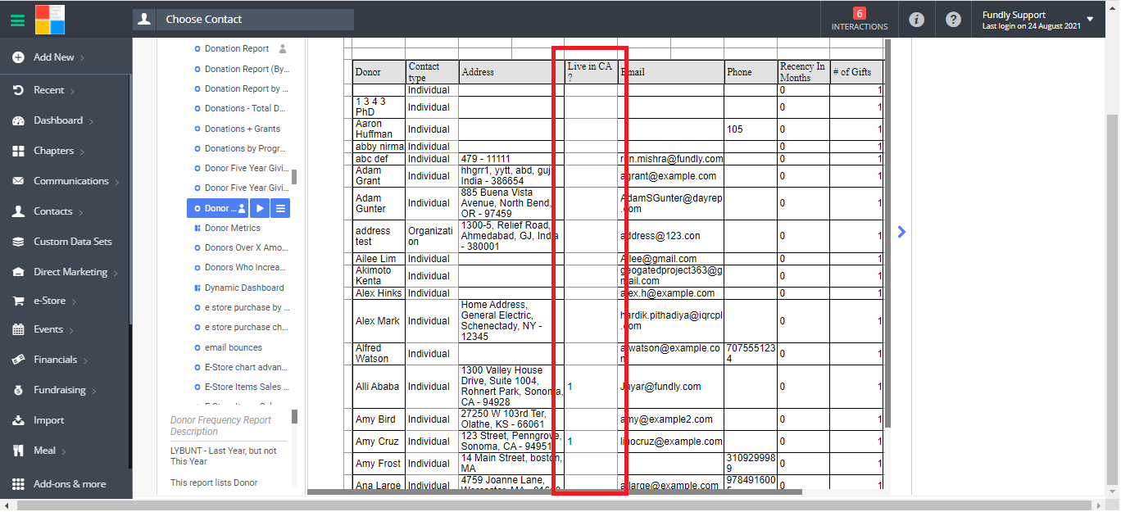1121x512 pixels.
Task: Select the Donation Report list item
Action: click(237, 49)
